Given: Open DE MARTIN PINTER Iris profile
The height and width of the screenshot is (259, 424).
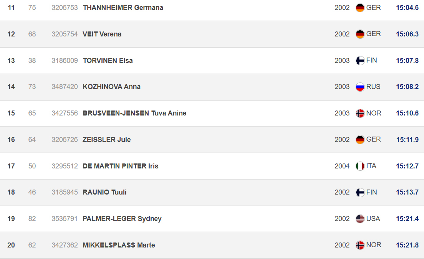Looking at the screenshot, I should coord(120,166).
